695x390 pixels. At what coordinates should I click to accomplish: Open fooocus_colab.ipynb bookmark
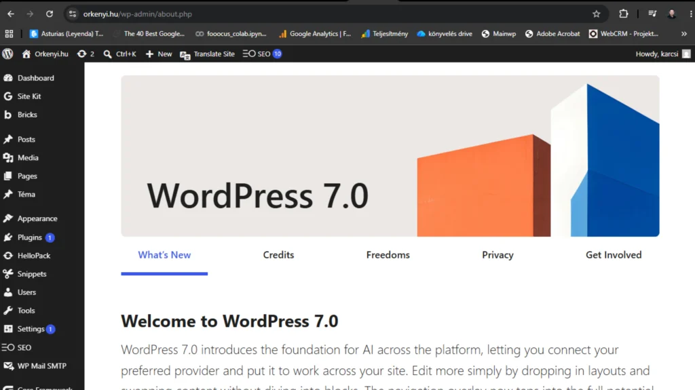(231, 34)
